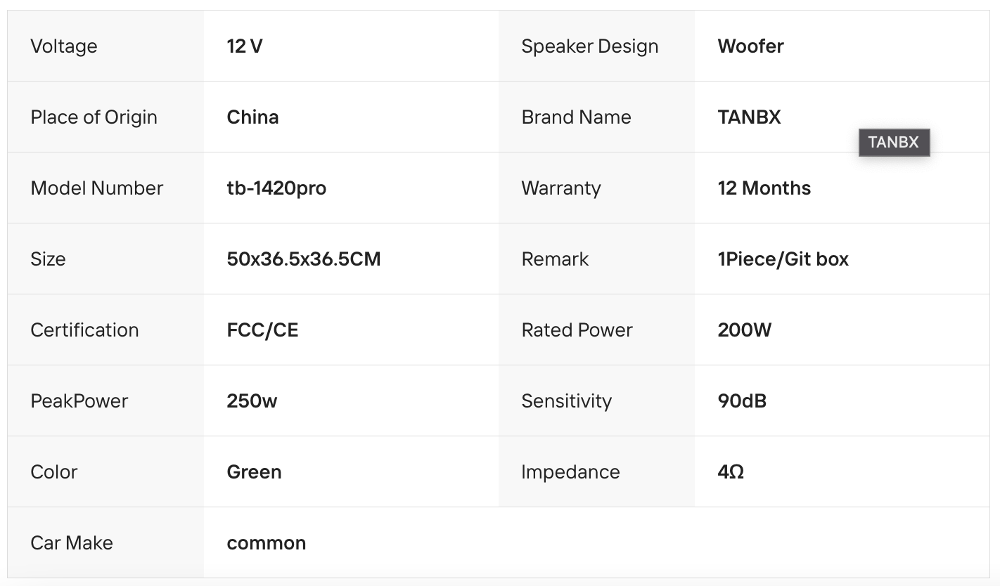Click the Voltage label cell

pos(64,46)
